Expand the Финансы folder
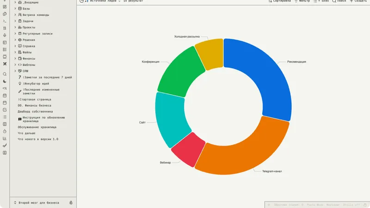 click(15, 59)
